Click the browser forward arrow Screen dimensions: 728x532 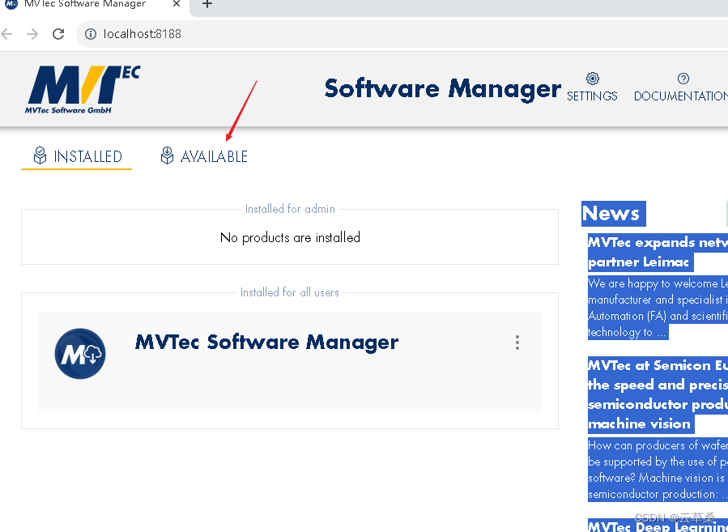(32, 34)
